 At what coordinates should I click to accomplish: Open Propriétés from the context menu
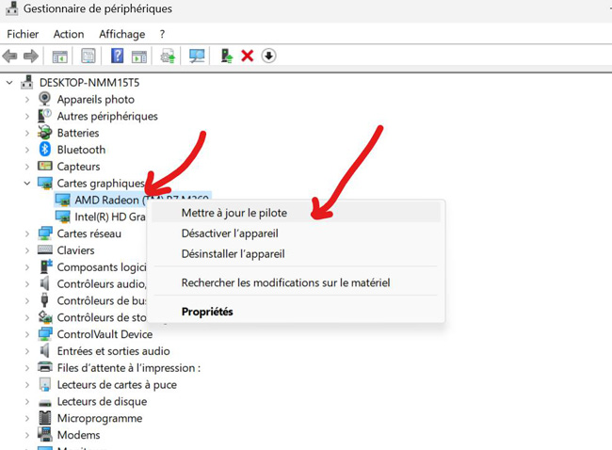pos(207,312)
